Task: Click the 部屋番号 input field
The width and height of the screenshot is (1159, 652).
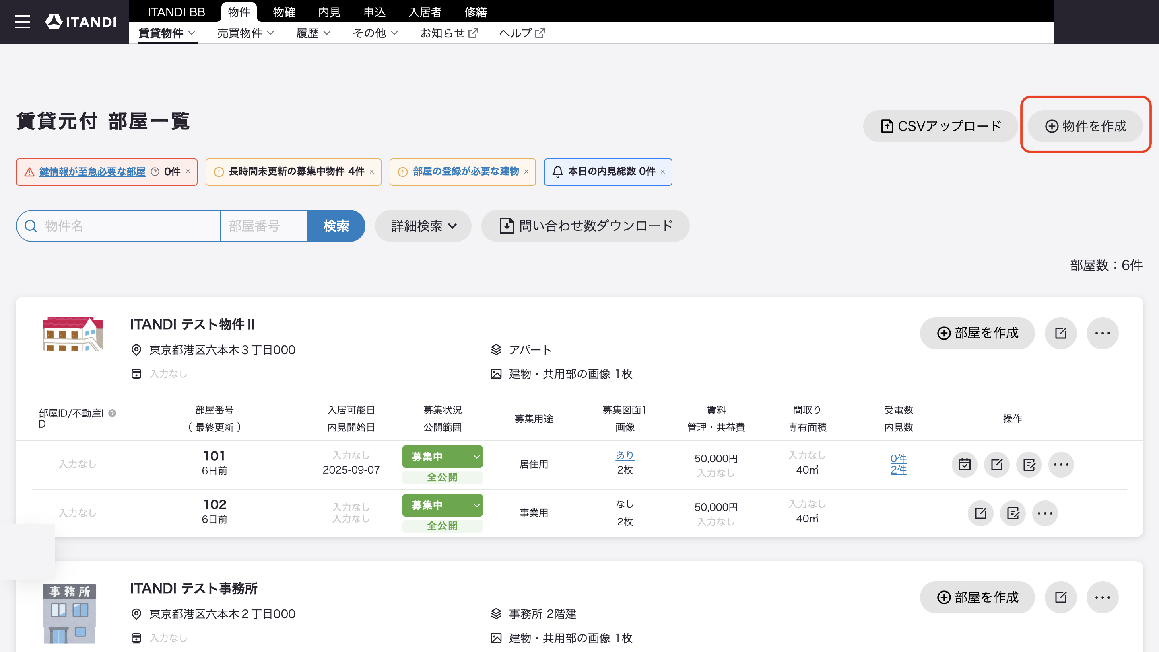Action: point(264,226)
